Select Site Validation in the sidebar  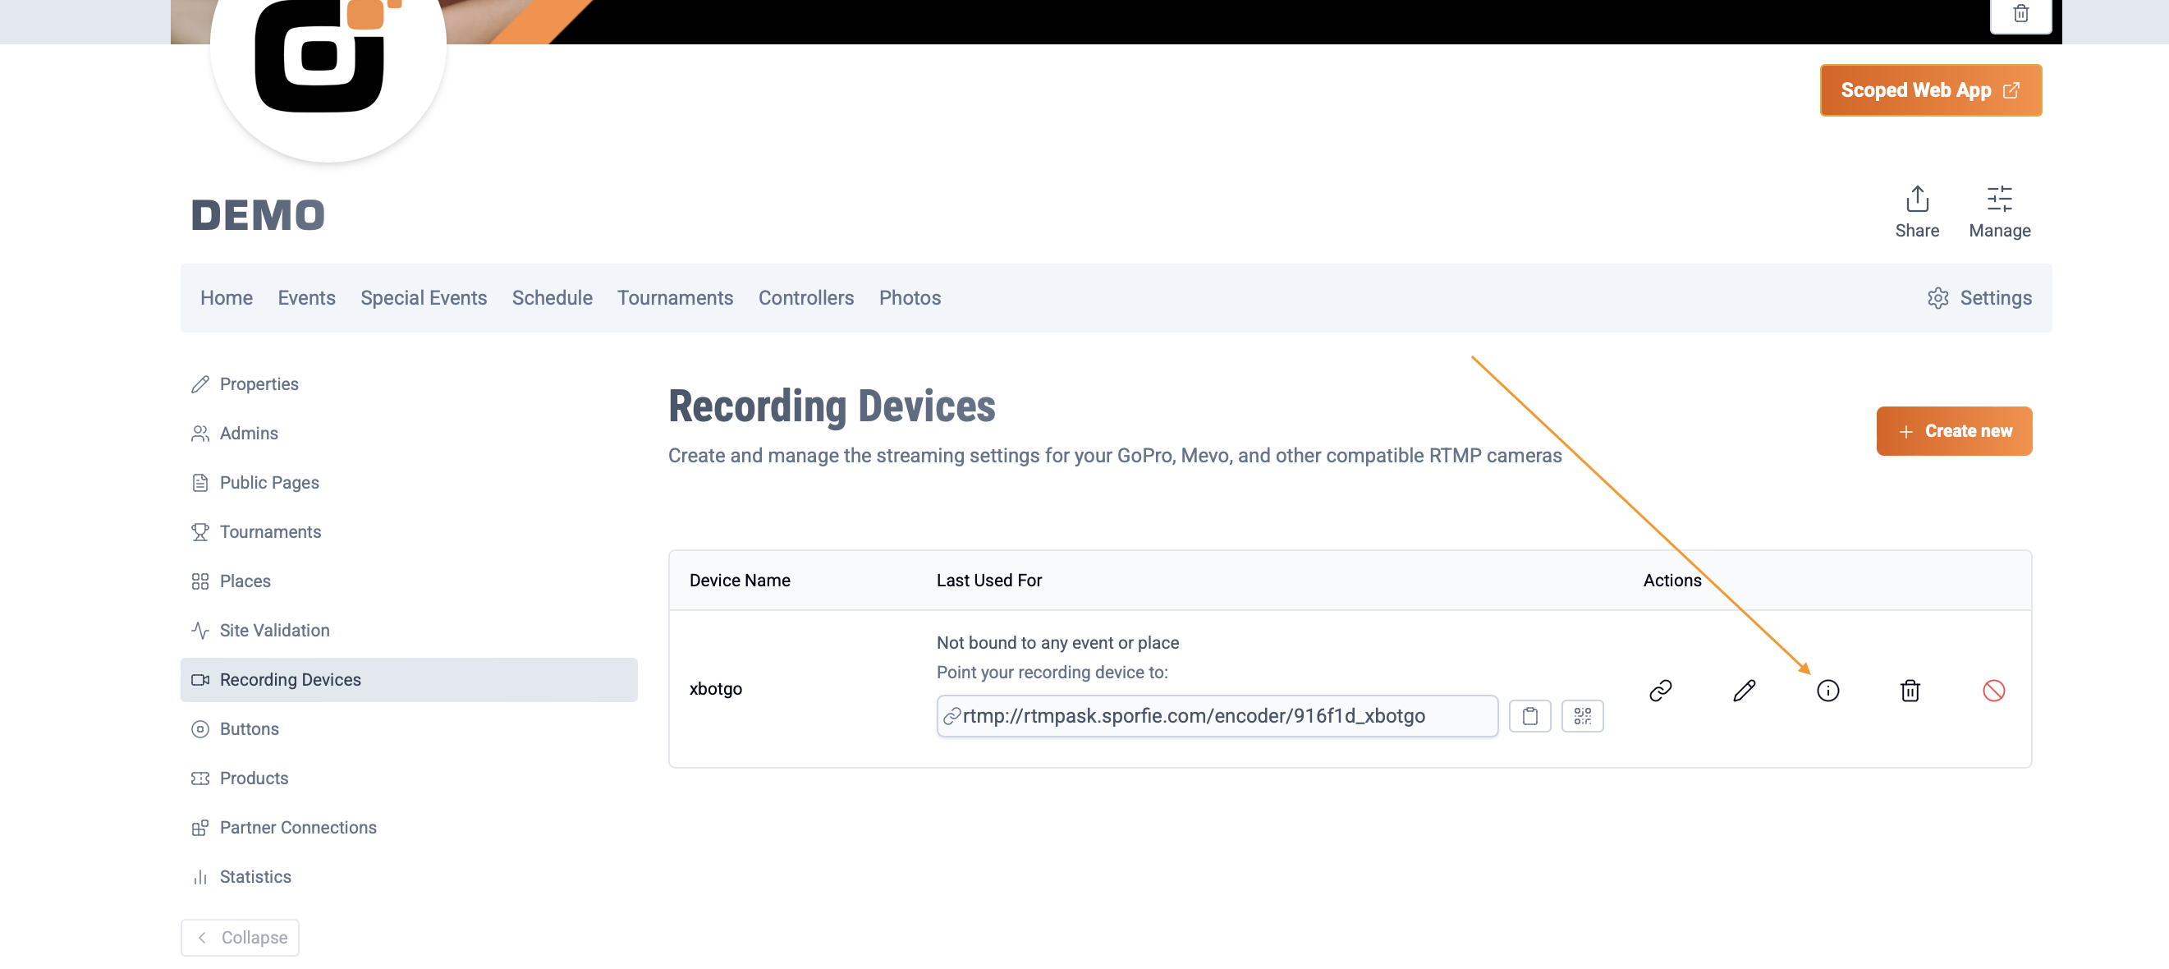click(x=273, y=630)
